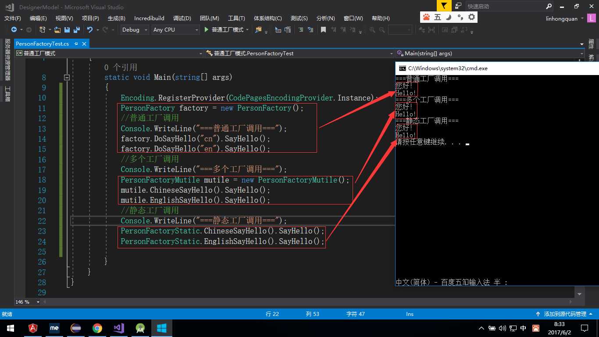
Task: Click the Visual Studio taskbar icon
Action: tap(119, 328)
